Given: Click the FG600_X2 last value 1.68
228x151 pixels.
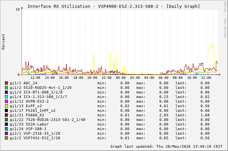Looking at the screenshot, I should [x=205, y=115].
